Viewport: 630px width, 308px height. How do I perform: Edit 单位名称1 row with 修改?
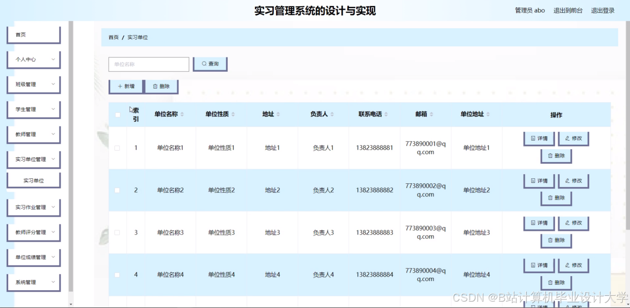point(574,138)
